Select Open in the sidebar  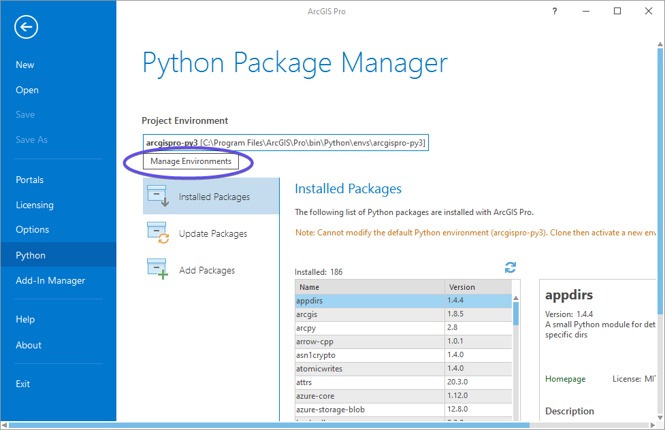pyautogui.click(x=27, y=90)
